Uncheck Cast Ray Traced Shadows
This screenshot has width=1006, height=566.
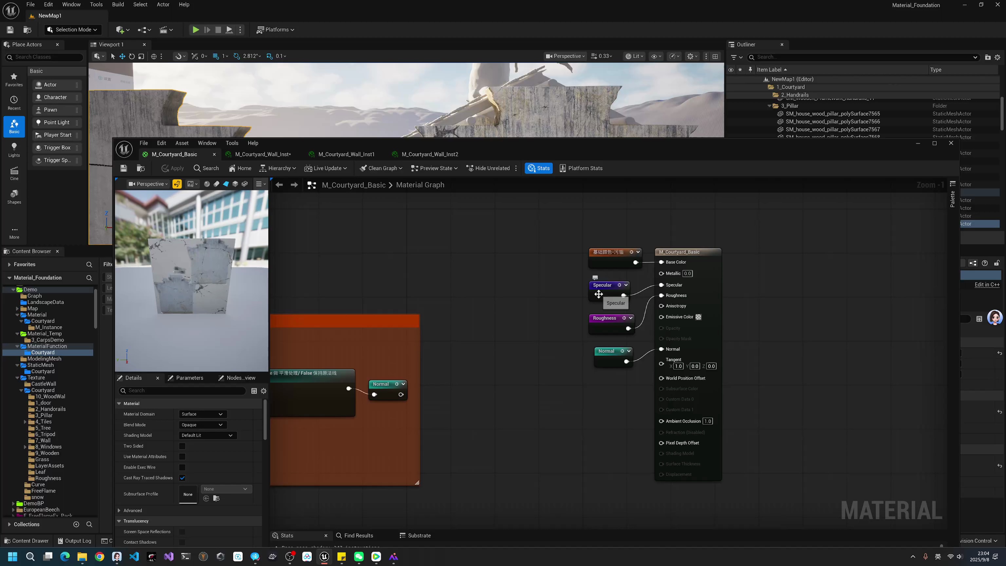pyautogui.click(x=182, y=478)
